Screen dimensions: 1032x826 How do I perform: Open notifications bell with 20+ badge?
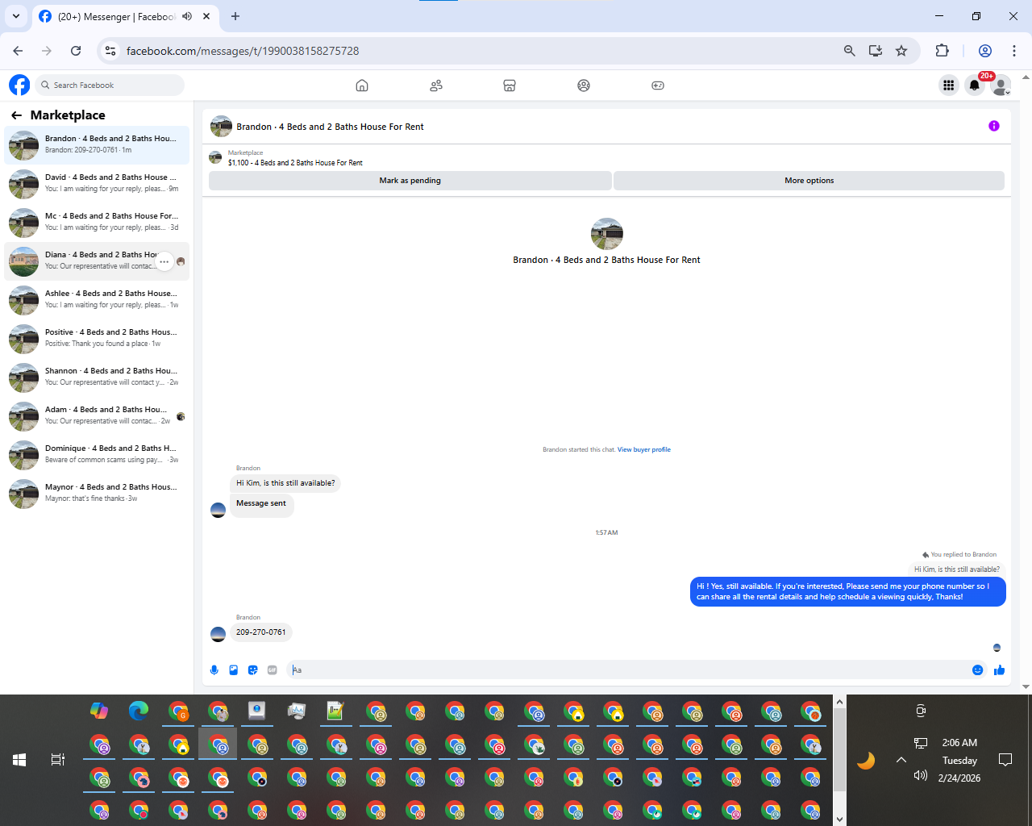[x=975, y=85]
